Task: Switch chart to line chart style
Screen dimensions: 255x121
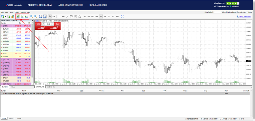Action: click(x=26, y=16)
